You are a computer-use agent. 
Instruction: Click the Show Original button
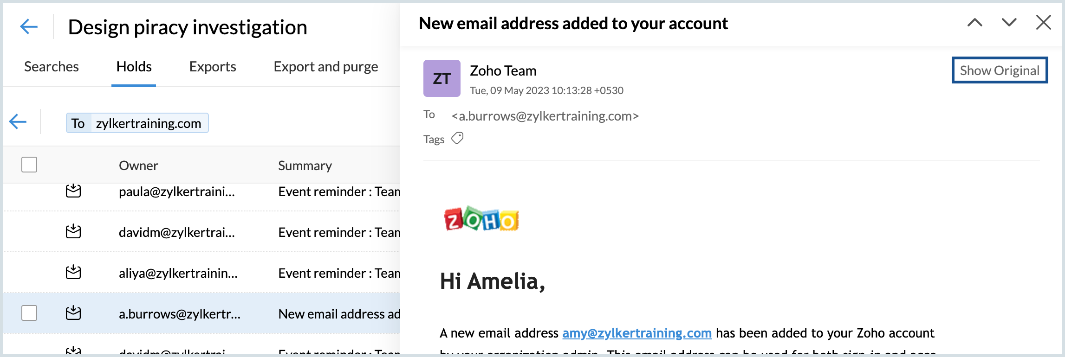point(1000,70)
